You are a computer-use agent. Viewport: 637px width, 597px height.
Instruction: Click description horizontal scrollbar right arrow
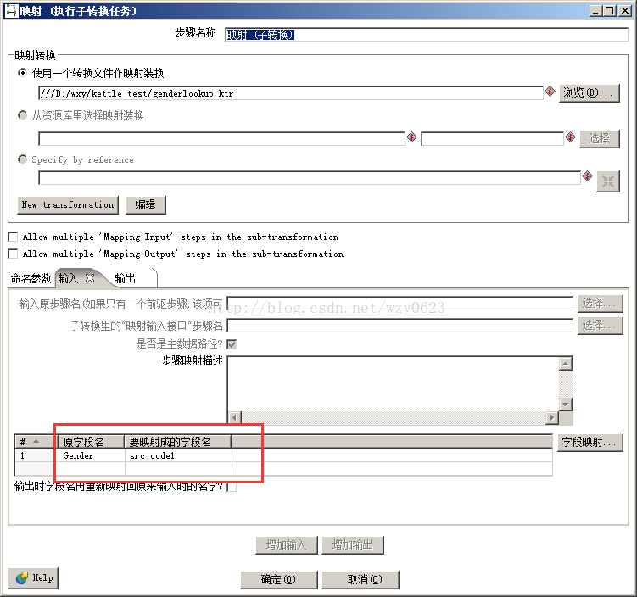pyautogui.click(x=551, y=417)
